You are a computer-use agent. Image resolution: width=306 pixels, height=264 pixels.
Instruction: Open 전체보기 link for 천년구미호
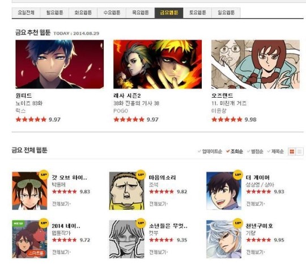(x=256, y=252)
